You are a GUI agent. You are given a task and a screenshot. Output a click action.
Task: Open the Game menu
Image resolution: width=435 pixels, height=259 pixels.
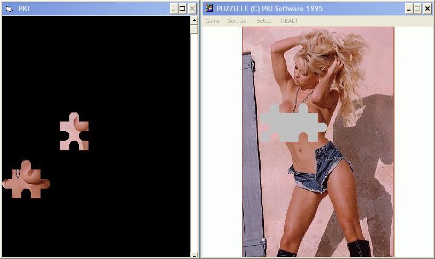(213, 21)
